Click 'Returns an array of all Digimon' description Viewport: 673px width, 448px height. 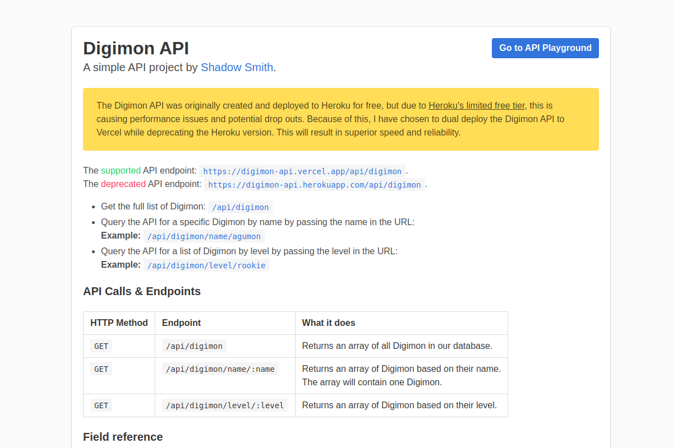point(397,346)
